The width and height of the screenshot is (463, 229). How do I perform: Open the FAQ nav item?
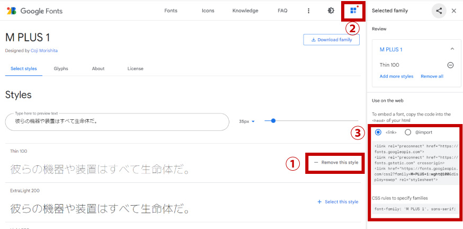coord(282,11)
